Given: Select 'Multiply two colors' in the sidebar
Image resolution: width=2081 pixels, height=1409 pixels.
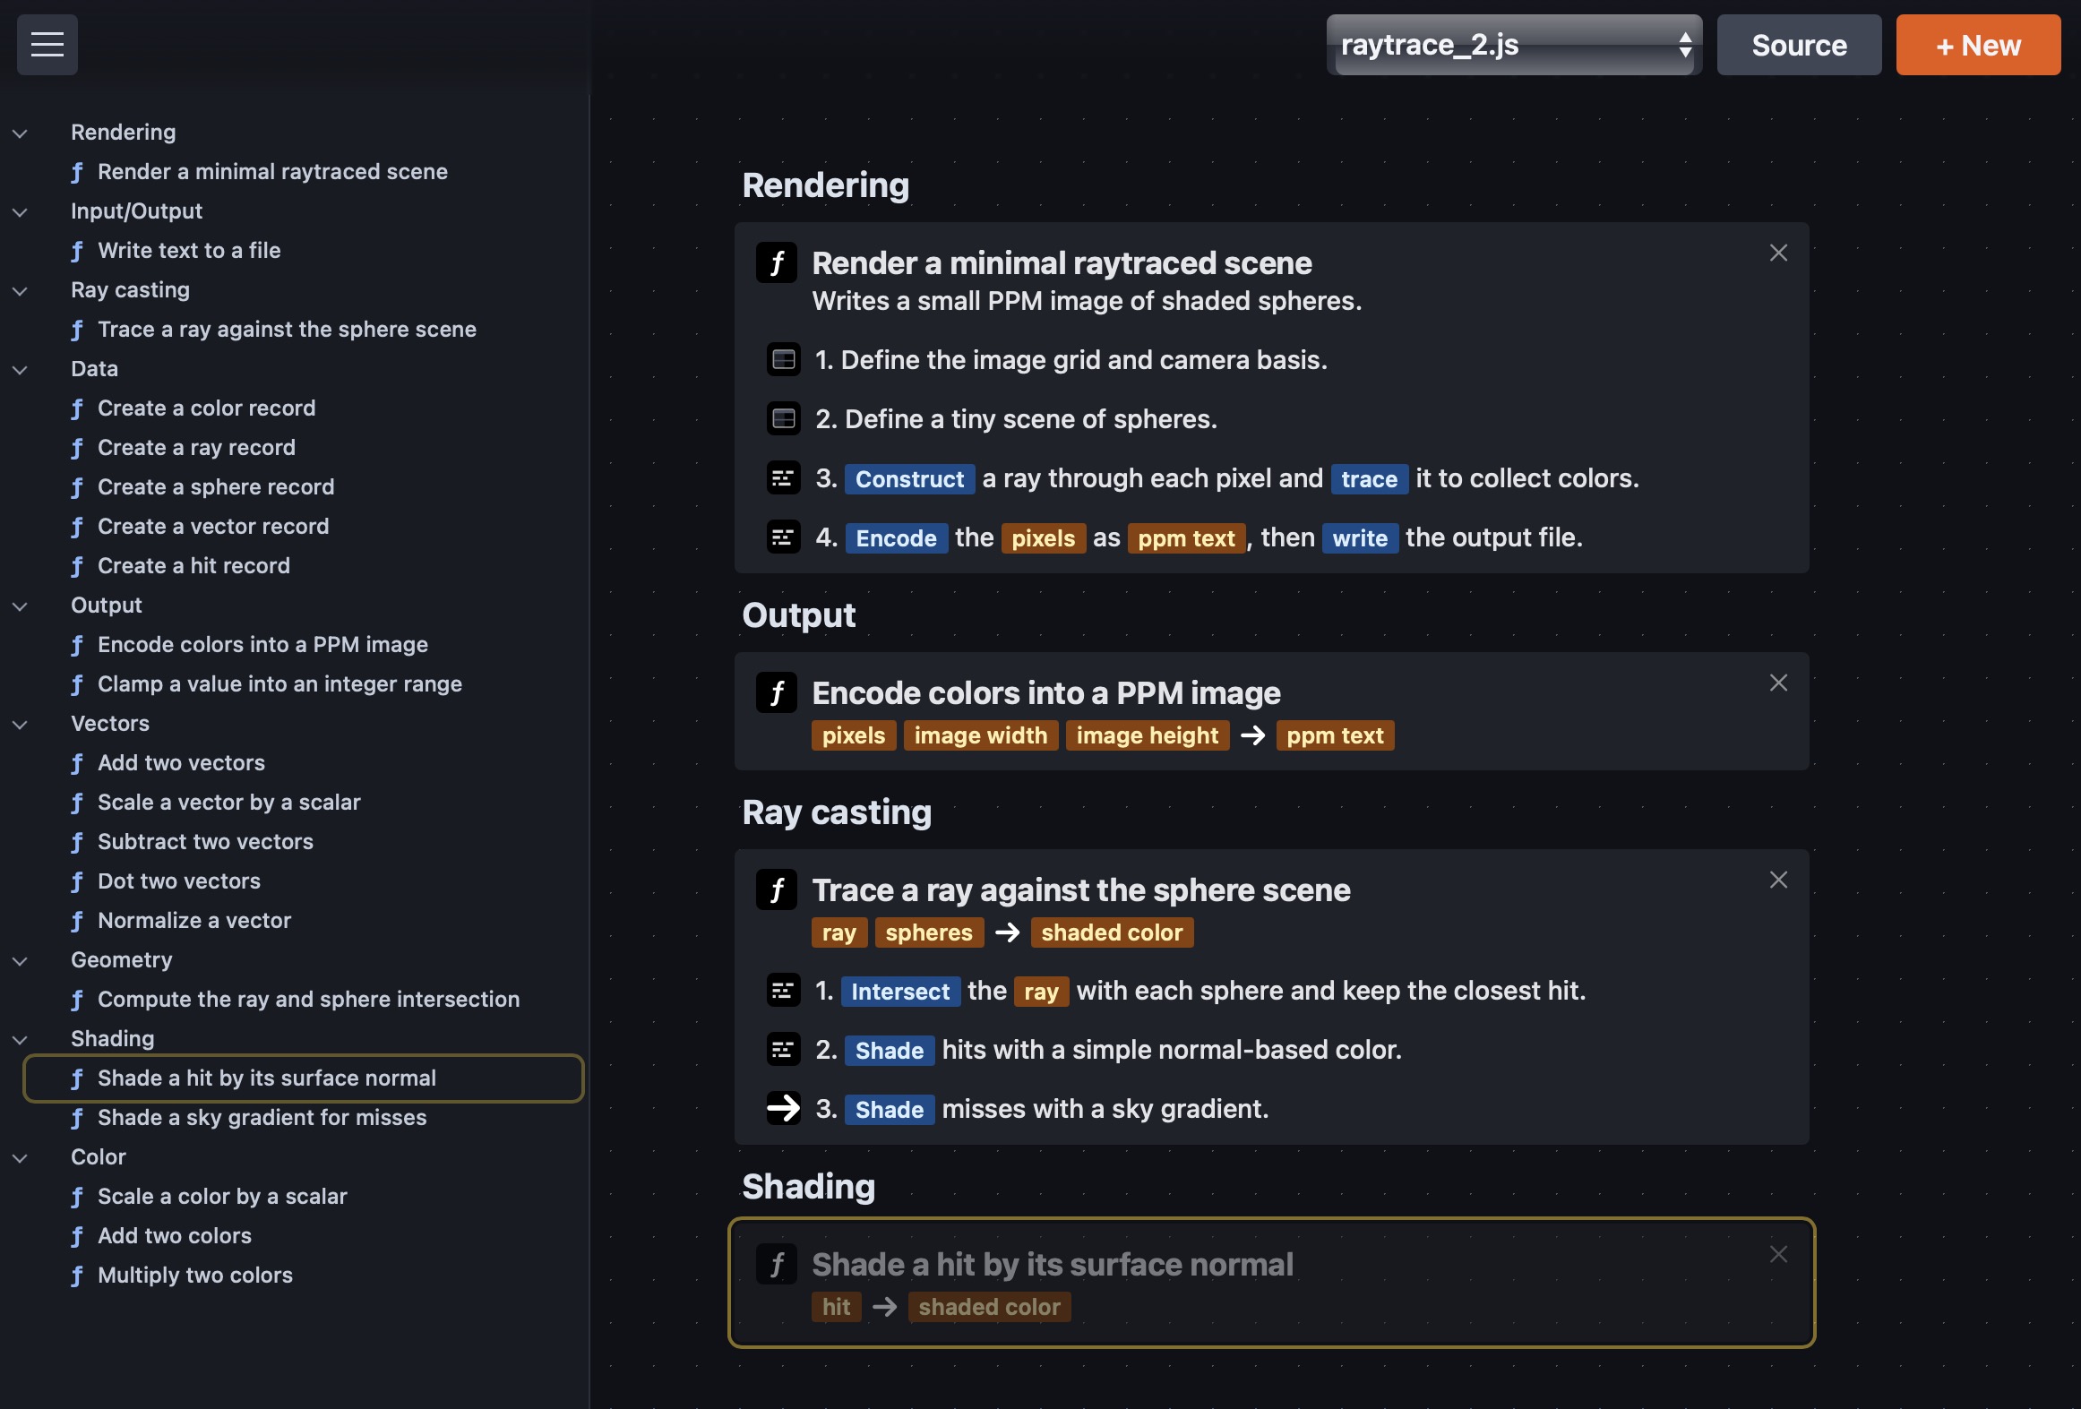Looking at the screenshot, I should click(x=194, y=1275).
